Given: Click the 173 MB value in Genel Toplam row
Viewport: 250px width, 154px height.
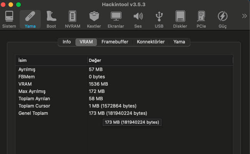Looking at the screenshot, I should pos(118,113).
